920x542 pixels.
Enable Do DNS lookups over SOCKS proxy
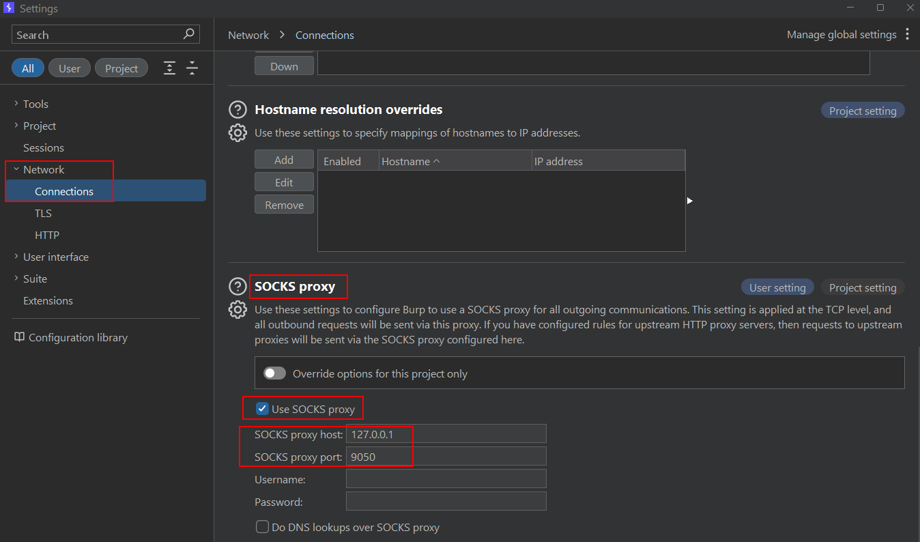tap(262, 527)
